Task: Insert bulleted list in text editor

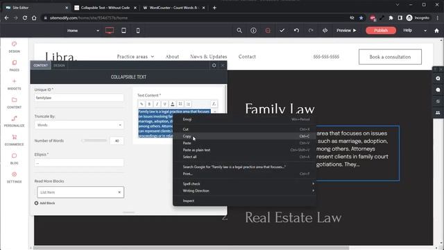Action: click(180, 104)
